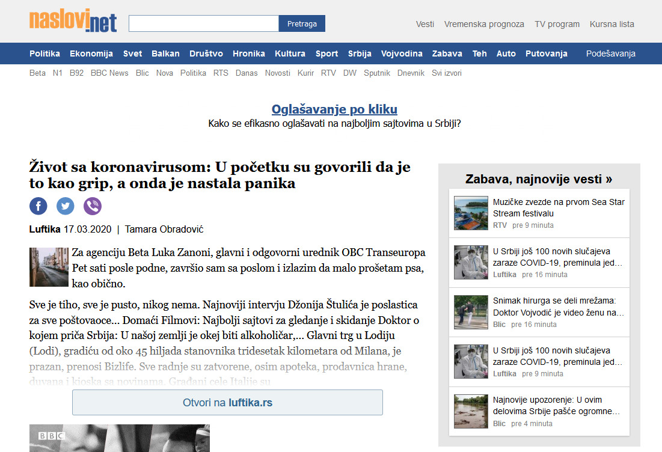The width and height of the screenshot is (662, 452).
Task: Filter by Kurir source
Action: point(305,73)
